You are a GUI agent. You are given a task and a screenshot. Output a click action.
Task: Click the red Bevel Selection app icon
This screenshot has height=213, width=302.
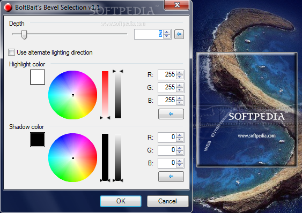pyautogui.click(x=8, y=7)
